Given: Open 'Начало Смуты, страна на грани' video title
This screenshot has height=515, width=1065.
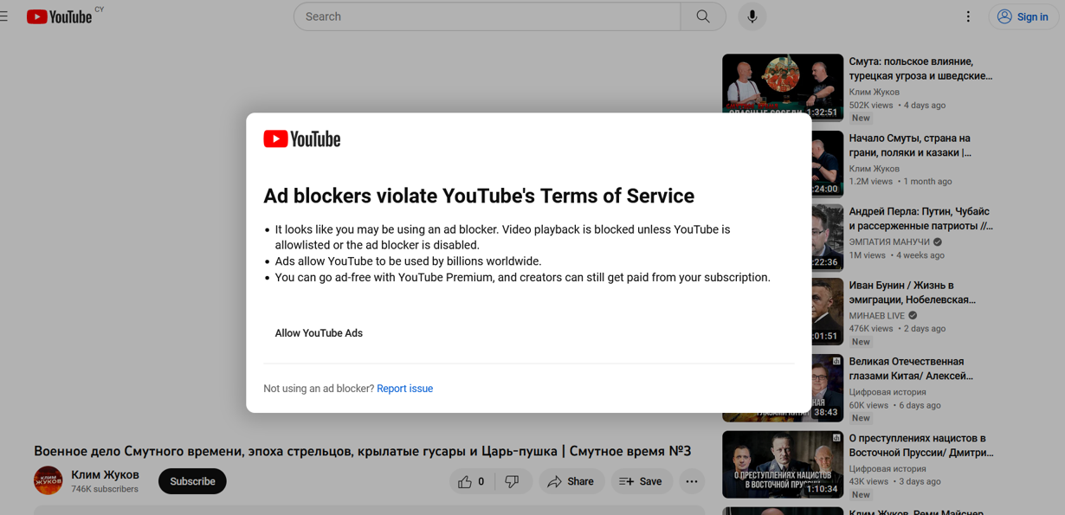Looking at the screenshot, I should click(911, 145).
